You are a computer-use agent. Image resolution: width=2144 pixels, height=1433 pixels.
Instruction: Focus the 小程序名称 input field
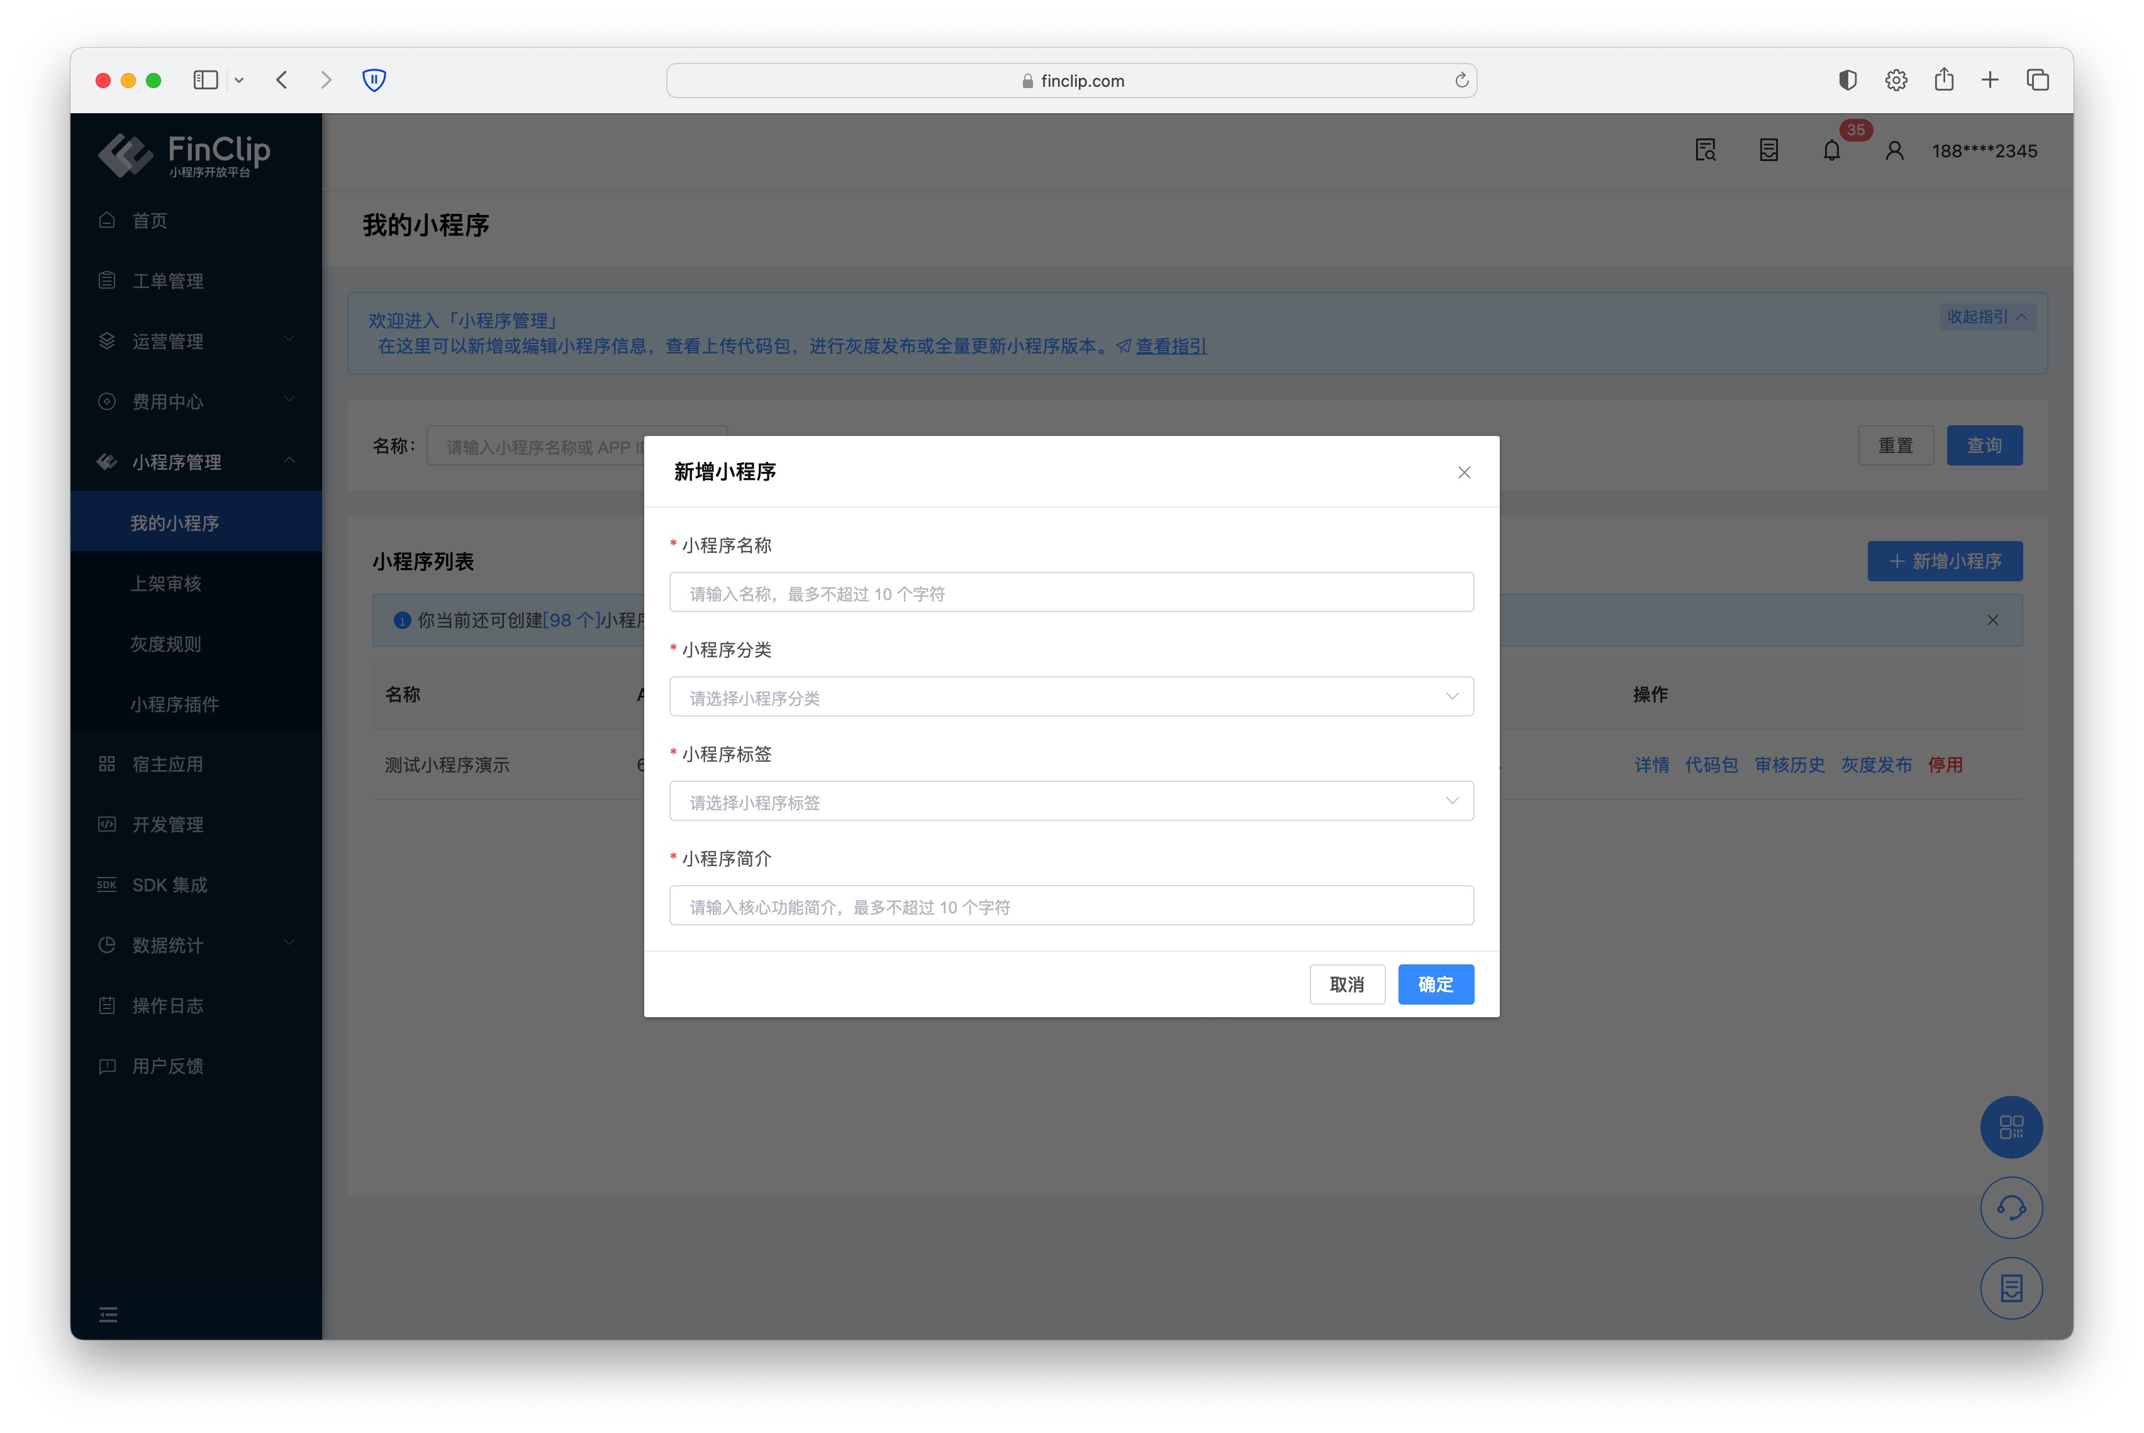1071,593
